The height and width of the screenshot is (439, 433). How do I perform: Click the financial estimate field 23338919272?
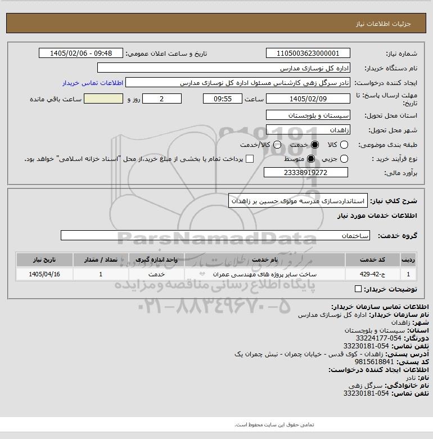click(x=306, y=172)
